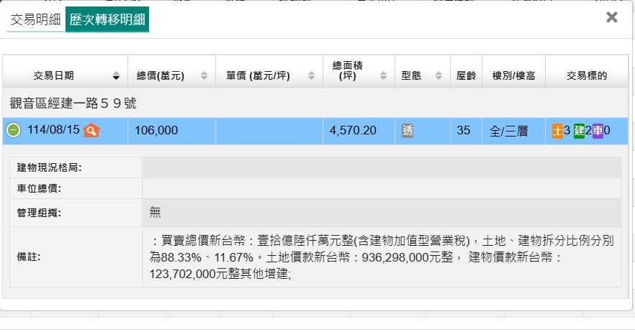Click the orange 土 land icon
This screenshot has width=635, height=332.
pyautogui.click(x=557, y=131)
